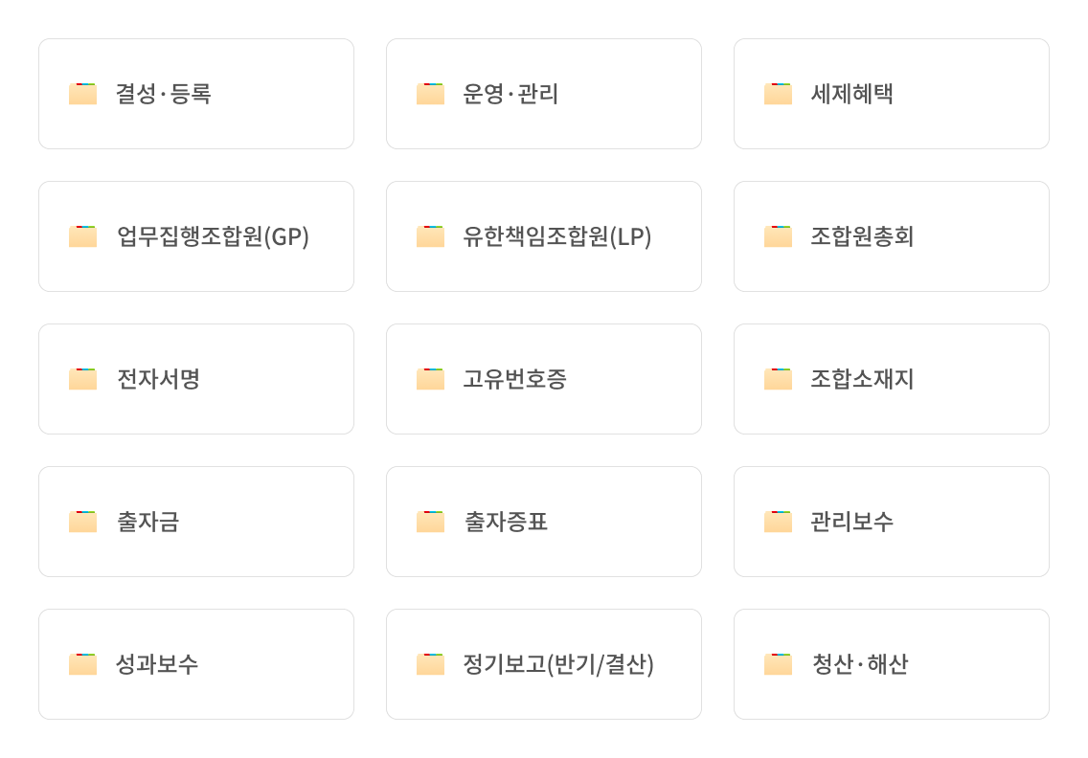Open the 출자금 category card
The width and height of the screenshot is (1088, 758).
tap(195, 522)
